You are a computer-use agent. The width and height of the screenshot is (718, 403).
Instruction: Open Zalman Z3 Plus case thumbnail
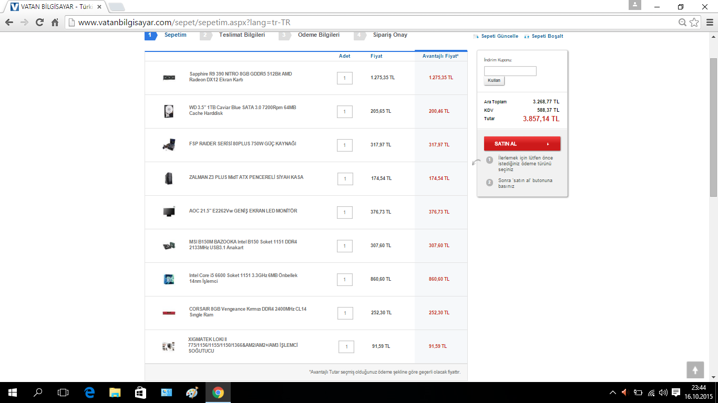[x=169, y=178]
